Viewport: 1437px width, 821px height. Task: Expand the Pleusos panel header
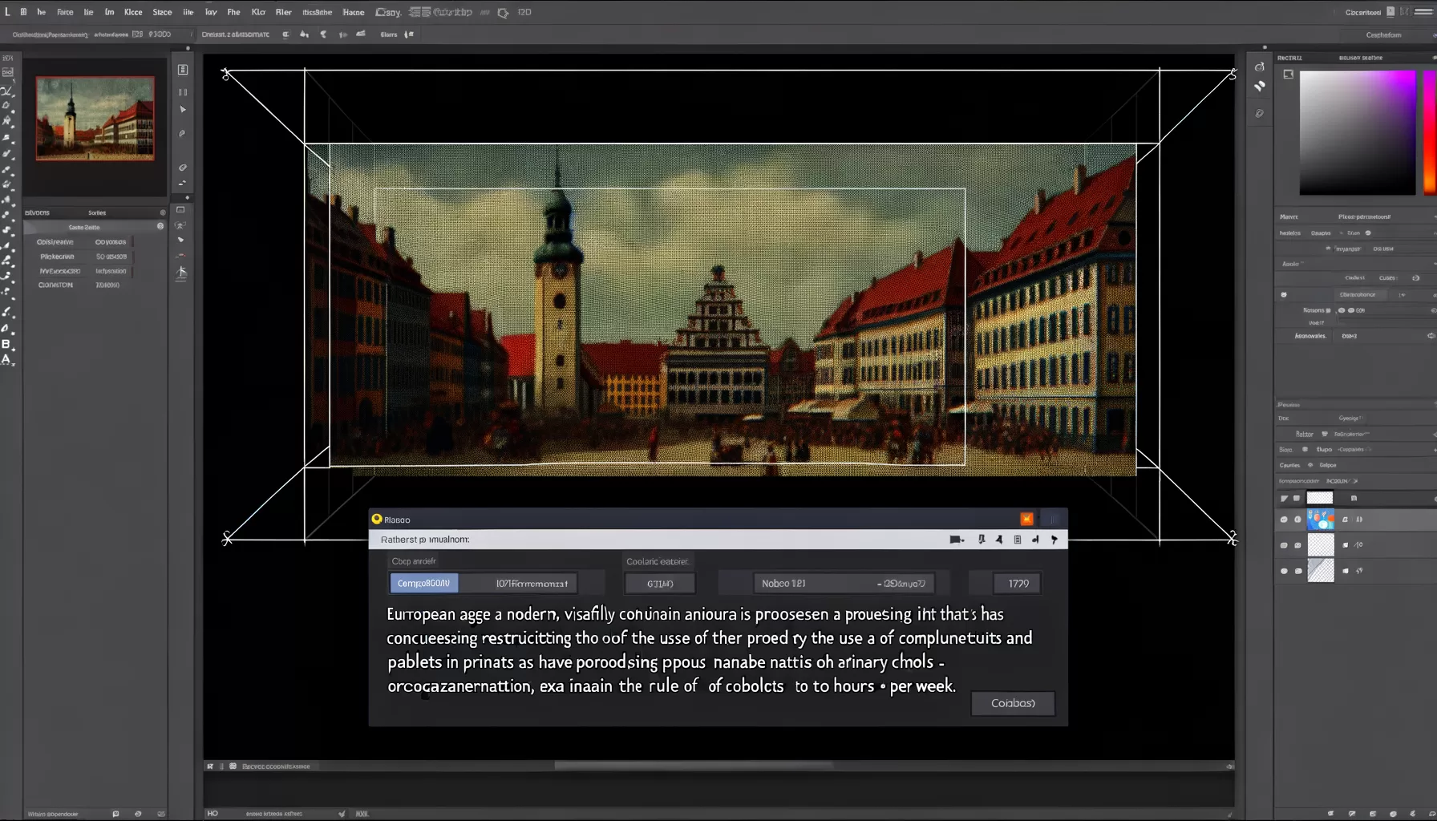(x=1289, y=405)
